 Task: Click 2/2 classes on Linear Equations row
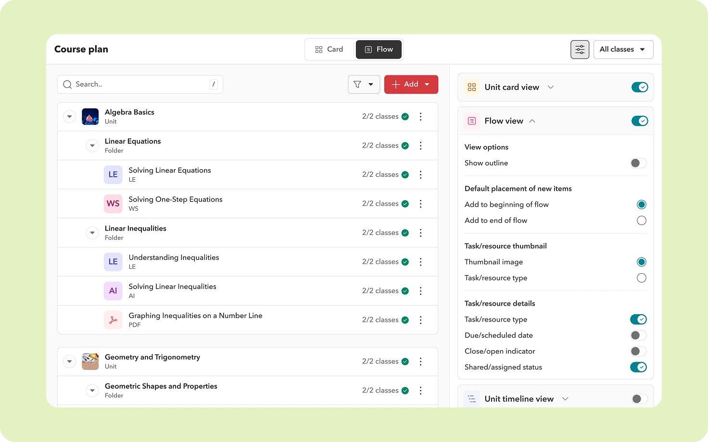pyautogui.click(x=380, y=146)
